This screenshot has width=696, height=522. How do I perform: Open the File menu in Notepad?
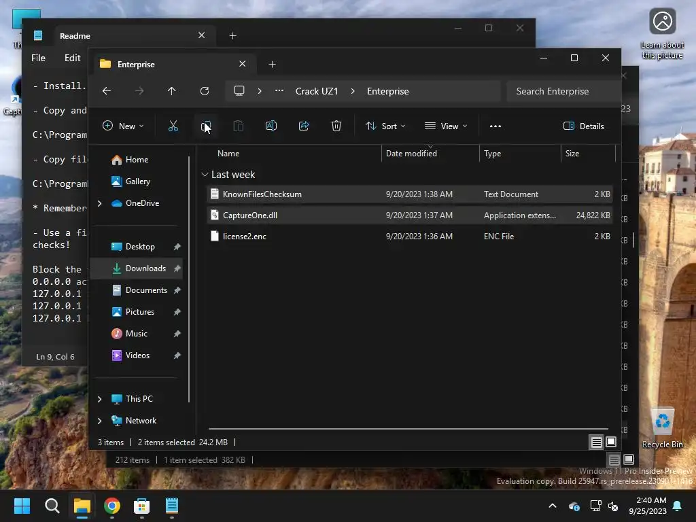(38, 58)
